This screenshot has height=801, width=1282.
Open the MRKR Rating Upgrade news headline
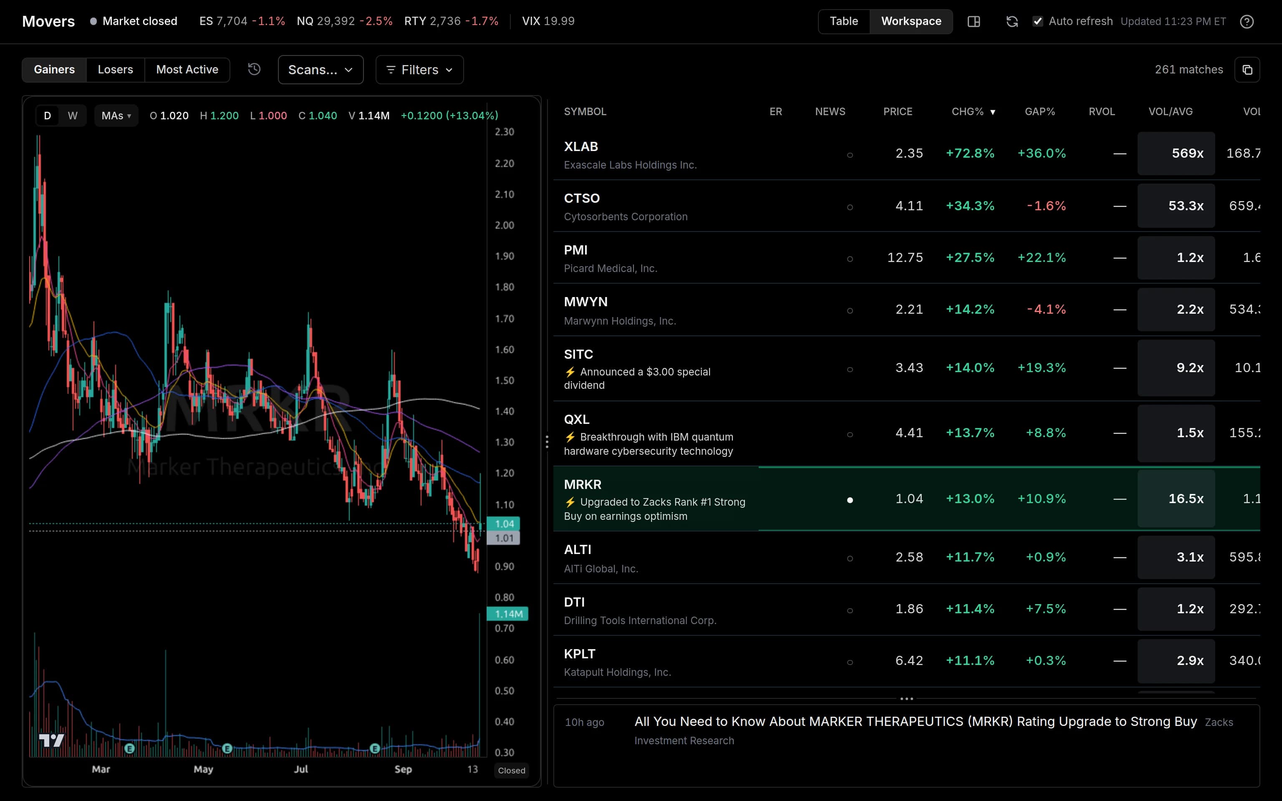tap(916, 722)
